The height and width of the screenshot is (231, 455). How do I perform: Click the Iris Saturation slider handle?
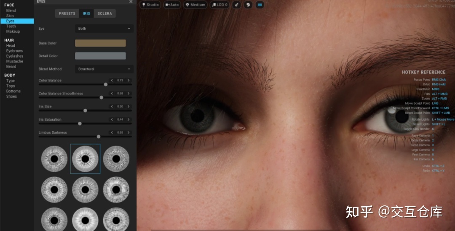click(x=80, y=123)
